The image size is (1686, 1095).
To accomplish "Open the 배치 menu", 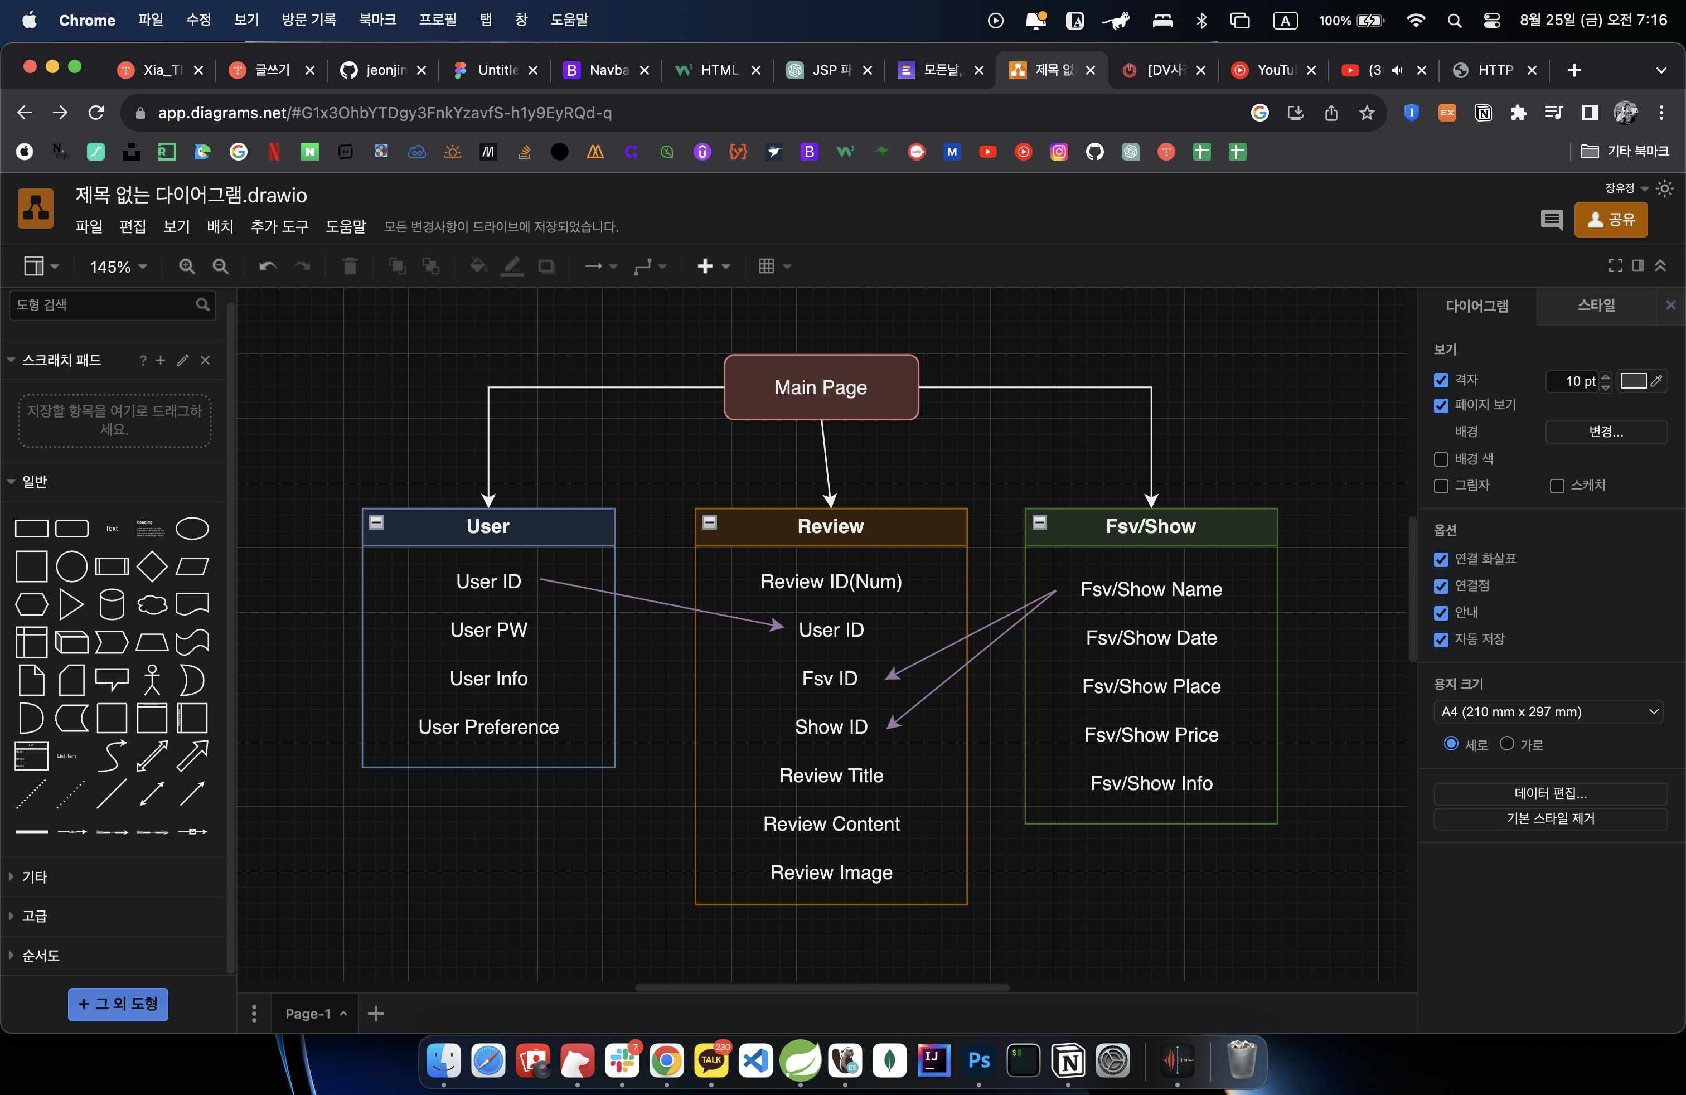I will 220,227.
